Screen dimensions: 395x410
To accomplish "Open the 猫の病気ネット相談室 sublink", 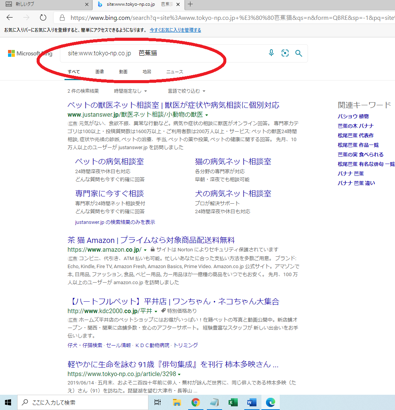I will coord(233,162).
